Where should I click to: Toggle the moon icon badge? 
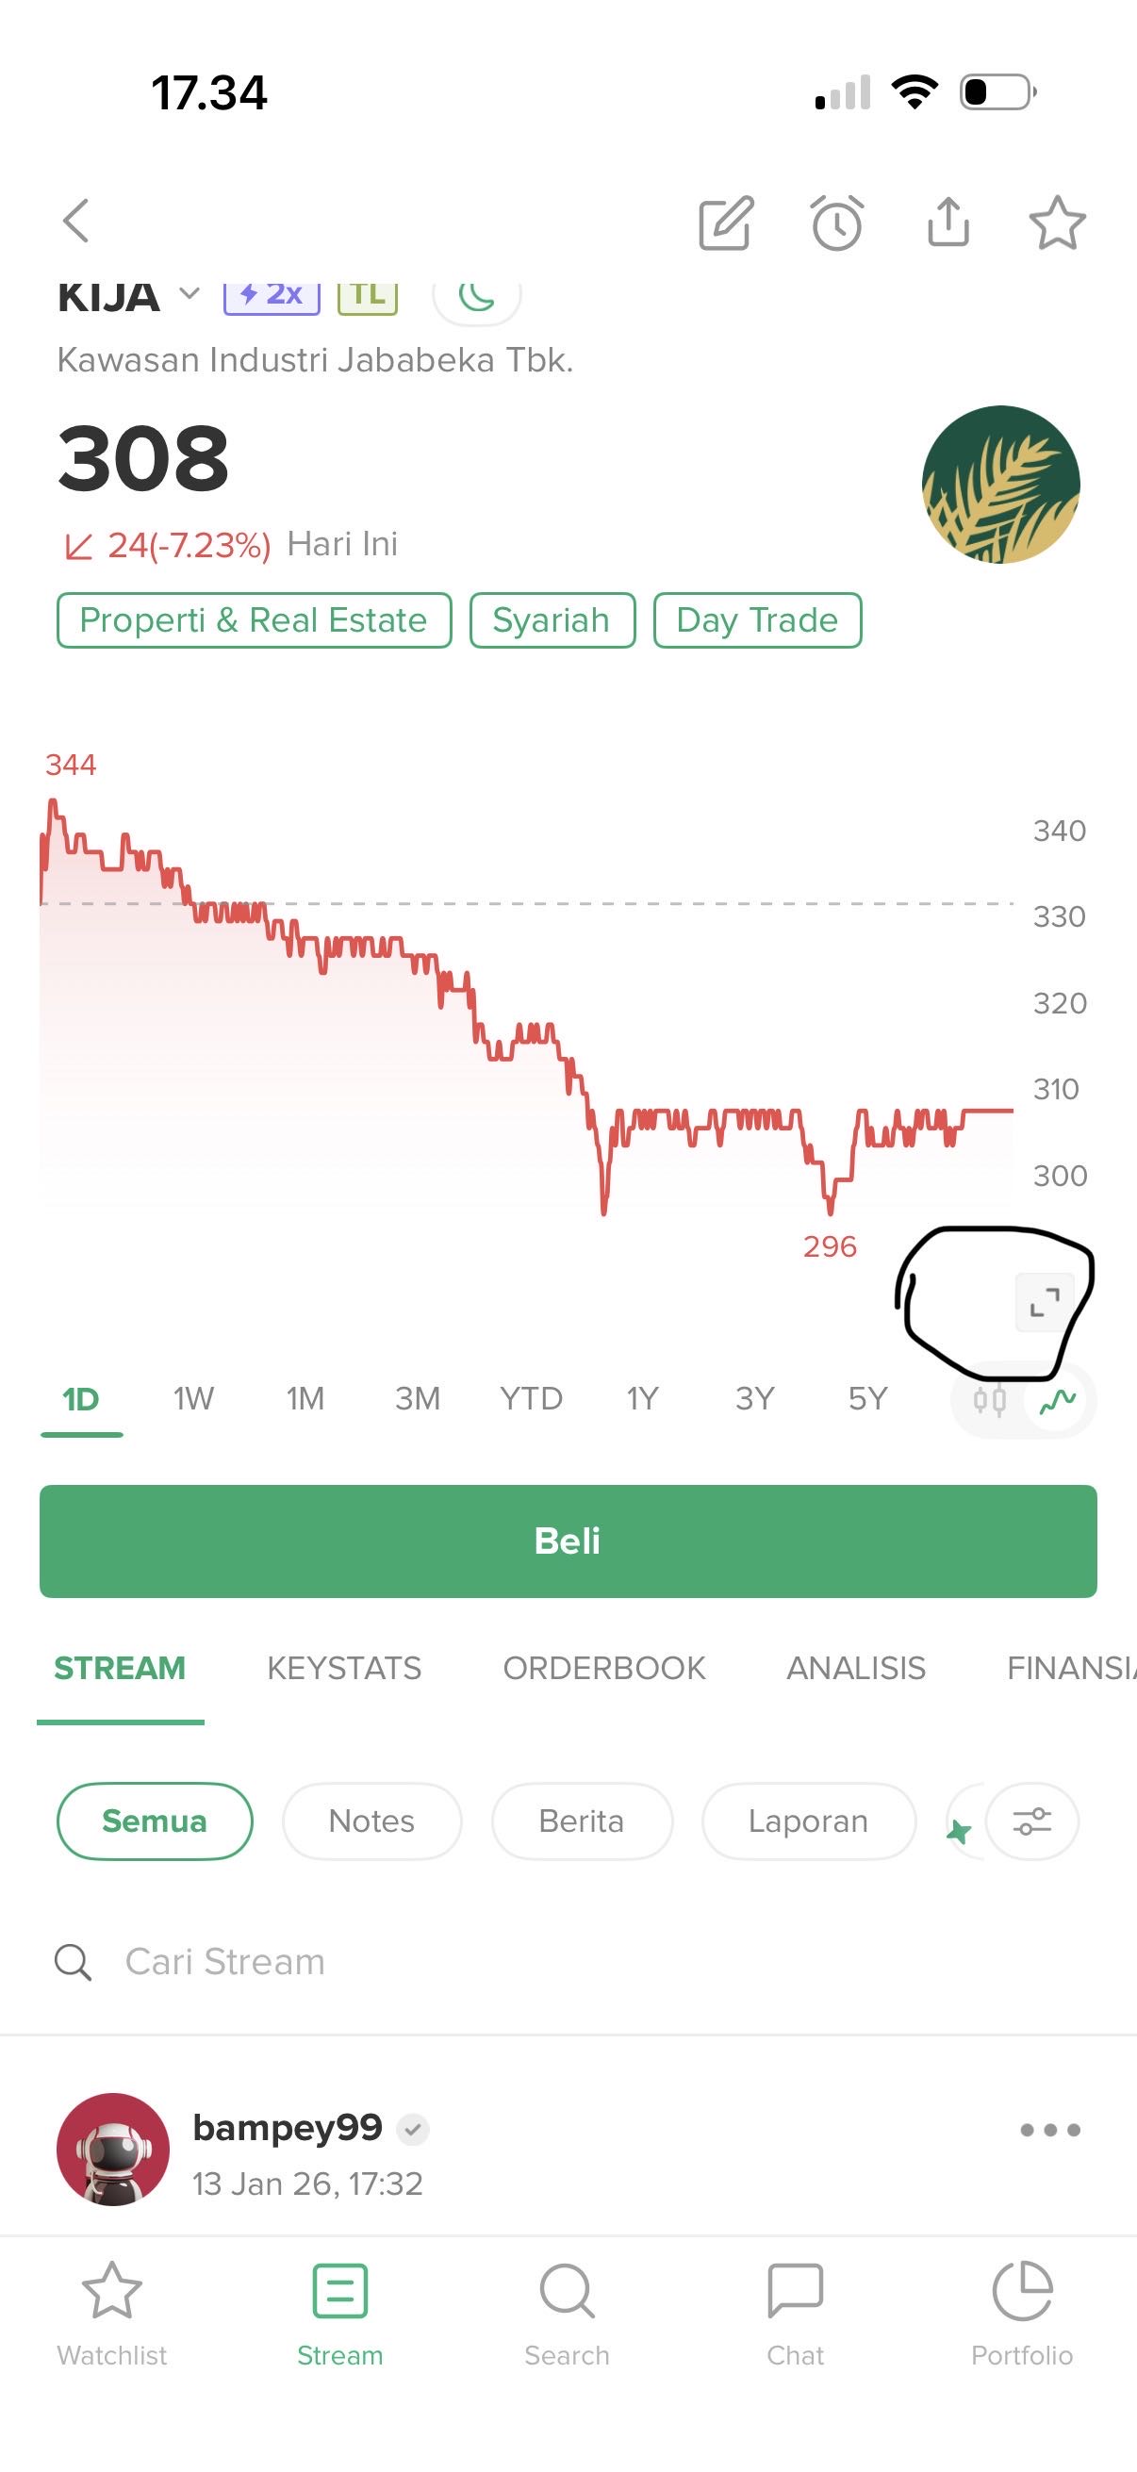(x=477, y=296)
